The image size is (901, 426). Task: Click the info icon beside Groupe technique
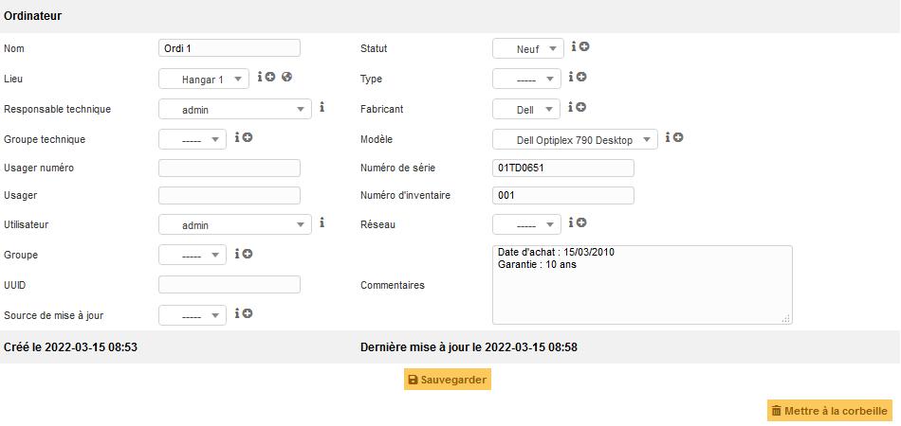pyautogui.click(x=237, y=138)
